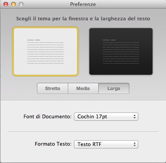Viewport: 166px width, 163px height.
Task: Choose Stretta text width
Action: pos(52,89)
